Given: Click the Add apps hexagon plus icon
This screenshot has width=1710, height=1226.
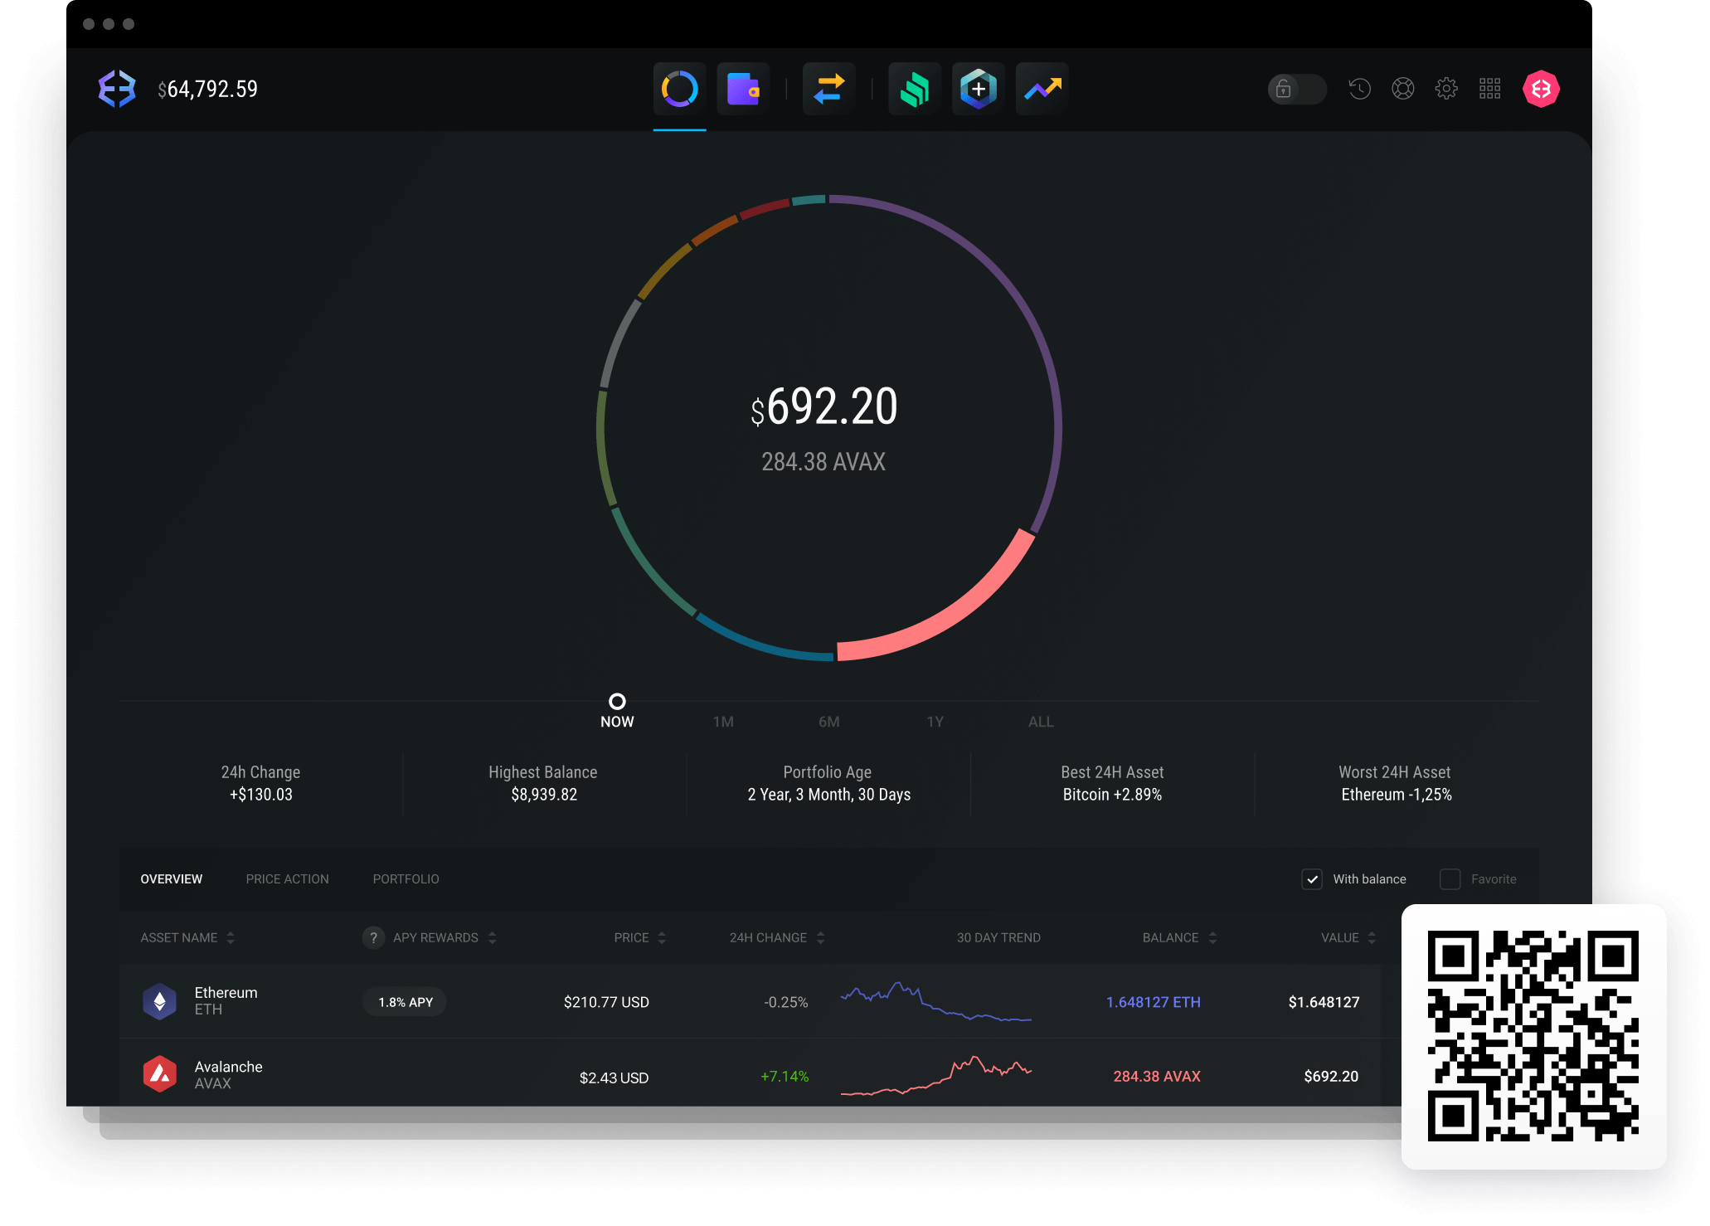Looking at the screenshot, I should [979, 89].
